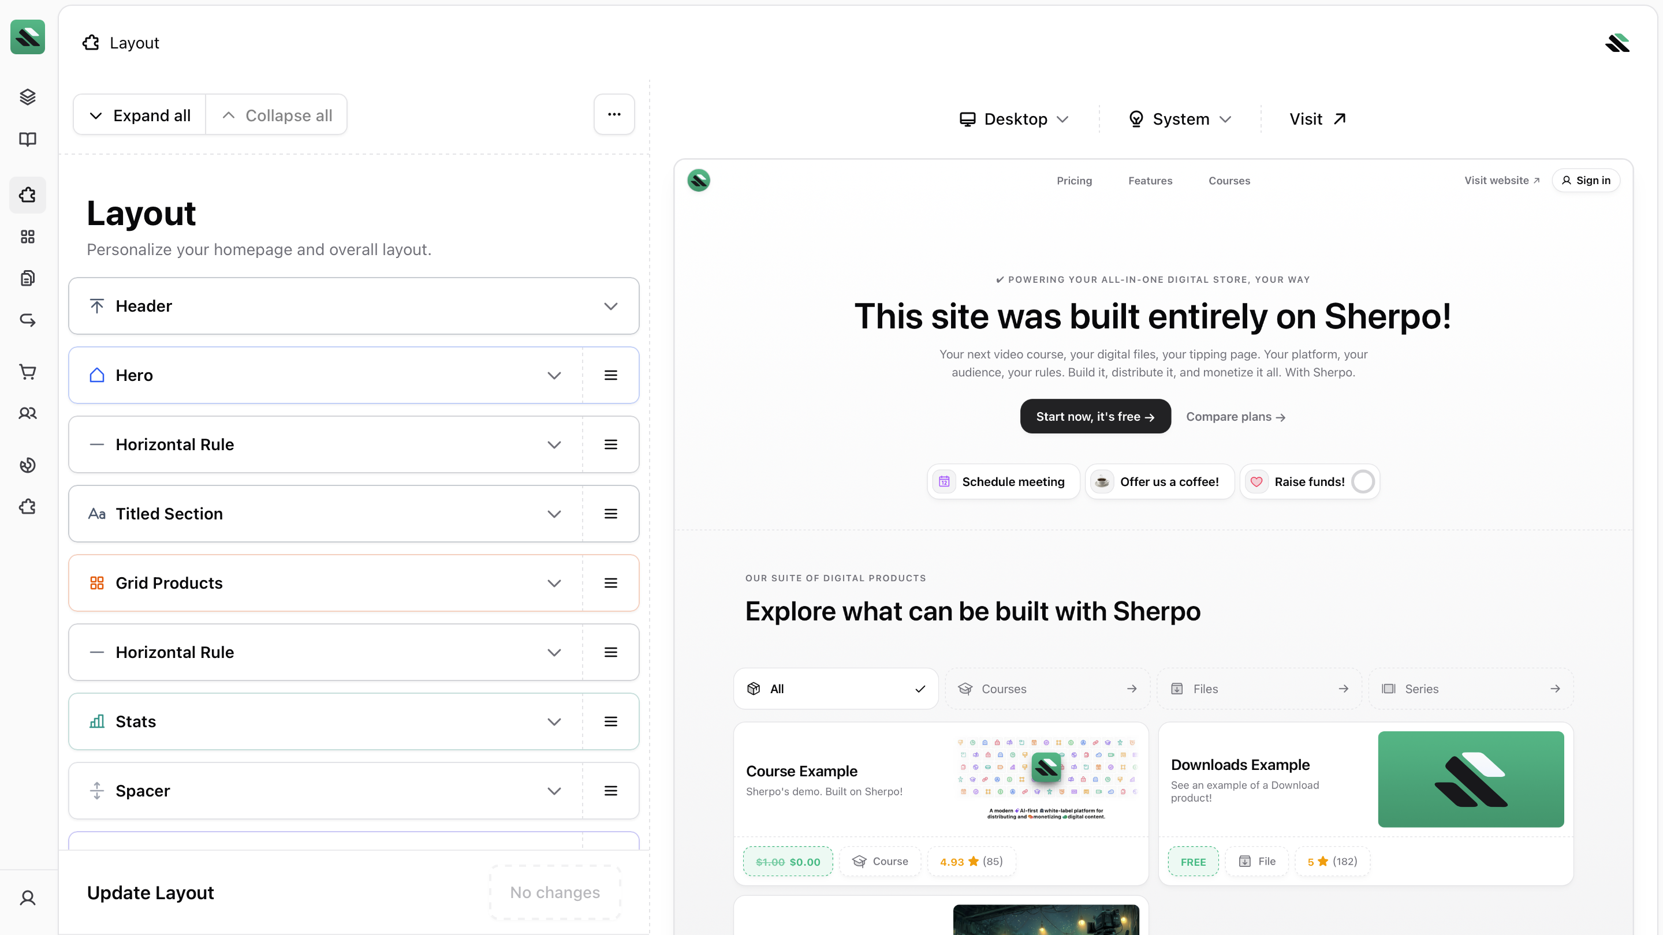The width and height of the screenshot is (1663, 935).
Task: Click the Visit link
Action: pos(1317,119)
